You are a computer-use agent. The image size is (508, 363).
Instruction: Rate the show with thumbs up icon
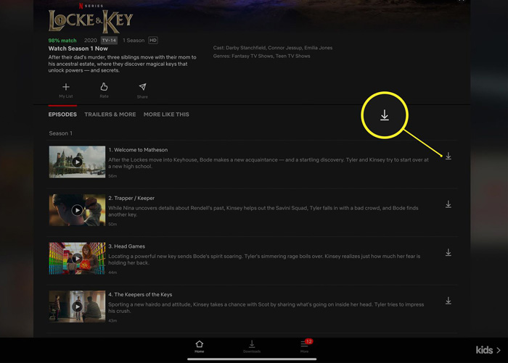104,91
